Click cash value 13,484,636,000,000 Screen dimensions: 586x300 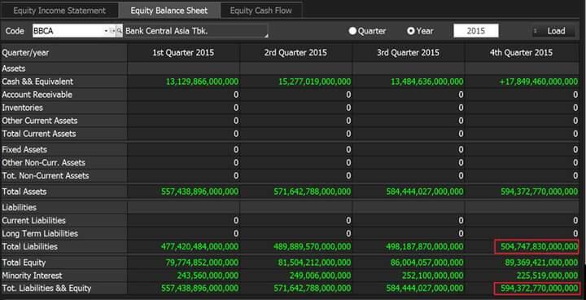pos(427,82)
